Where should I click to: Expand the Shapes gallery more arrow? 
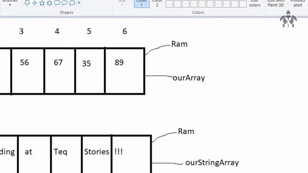(79, 3)
